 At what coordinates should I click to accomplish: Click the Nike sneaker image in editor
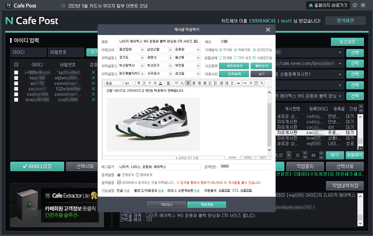tap(153, 124)
